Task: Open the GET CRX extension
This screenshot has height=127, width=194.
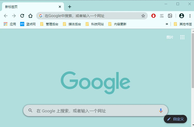Action: [162, 16]
